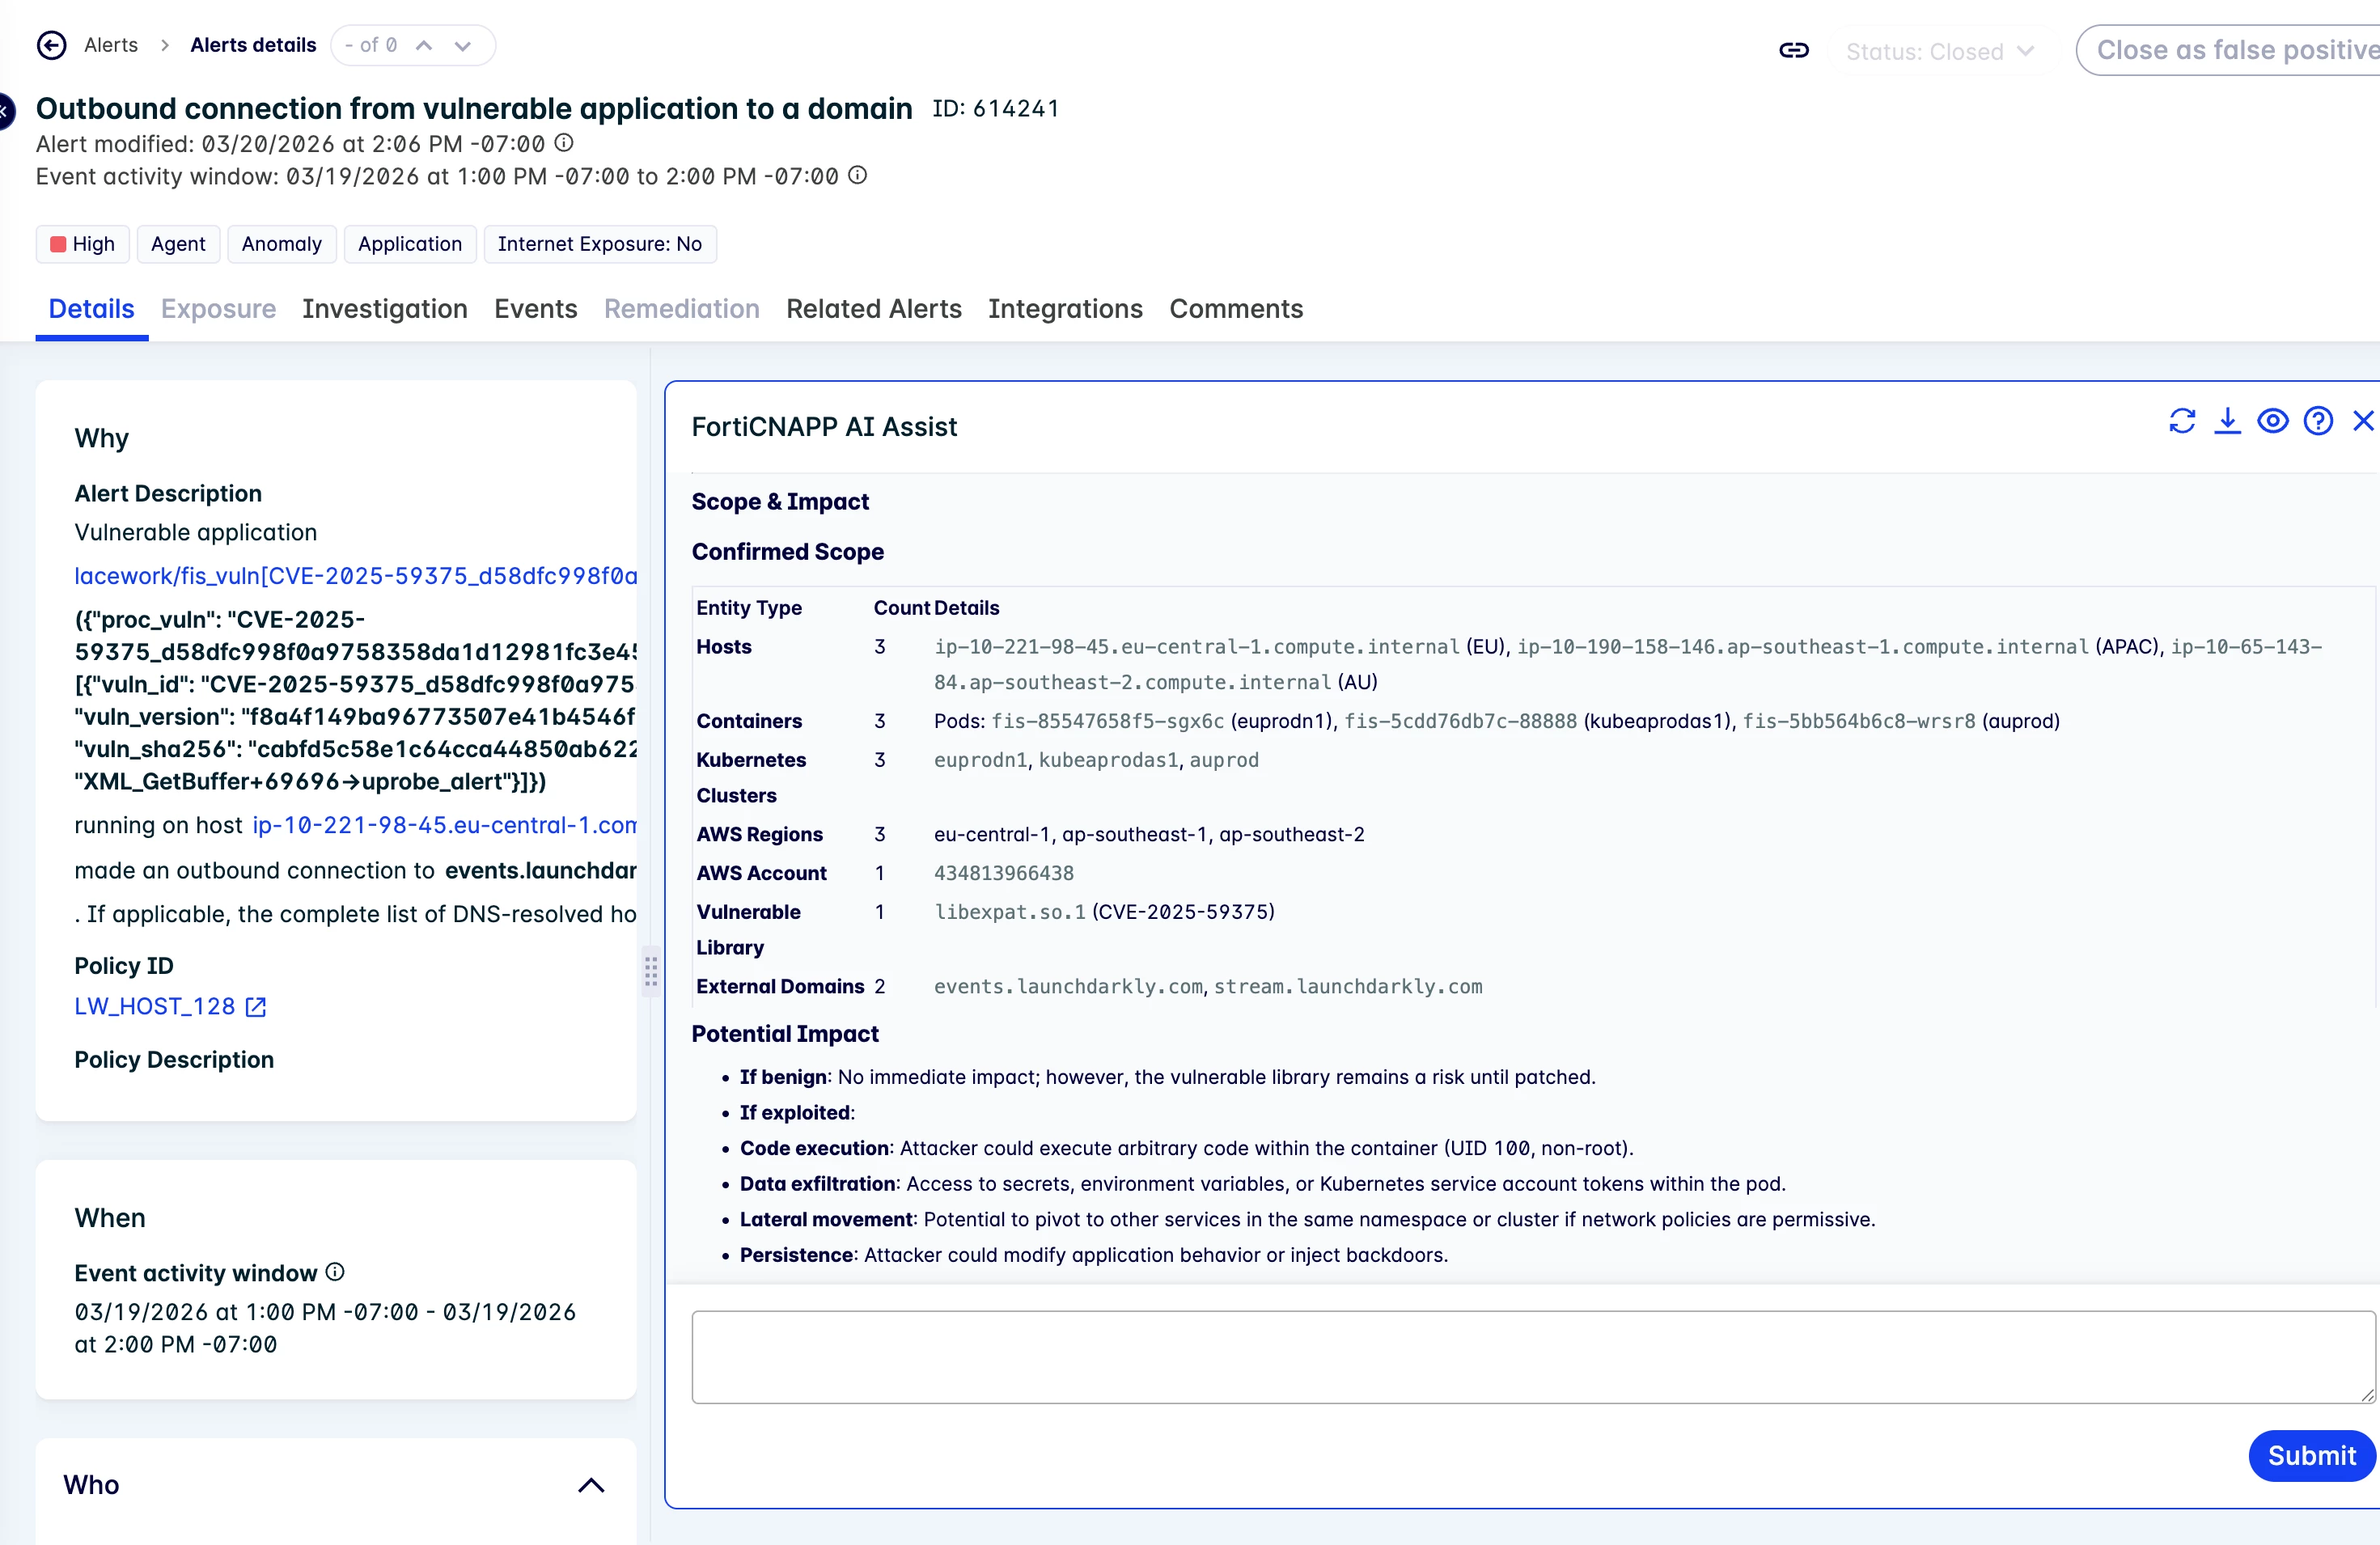Open AI Assist help question mark icon

pyautogui.click(x=2318, y=421)
